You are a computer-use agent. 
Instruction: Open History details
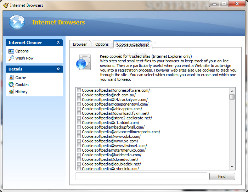(21, 92)
